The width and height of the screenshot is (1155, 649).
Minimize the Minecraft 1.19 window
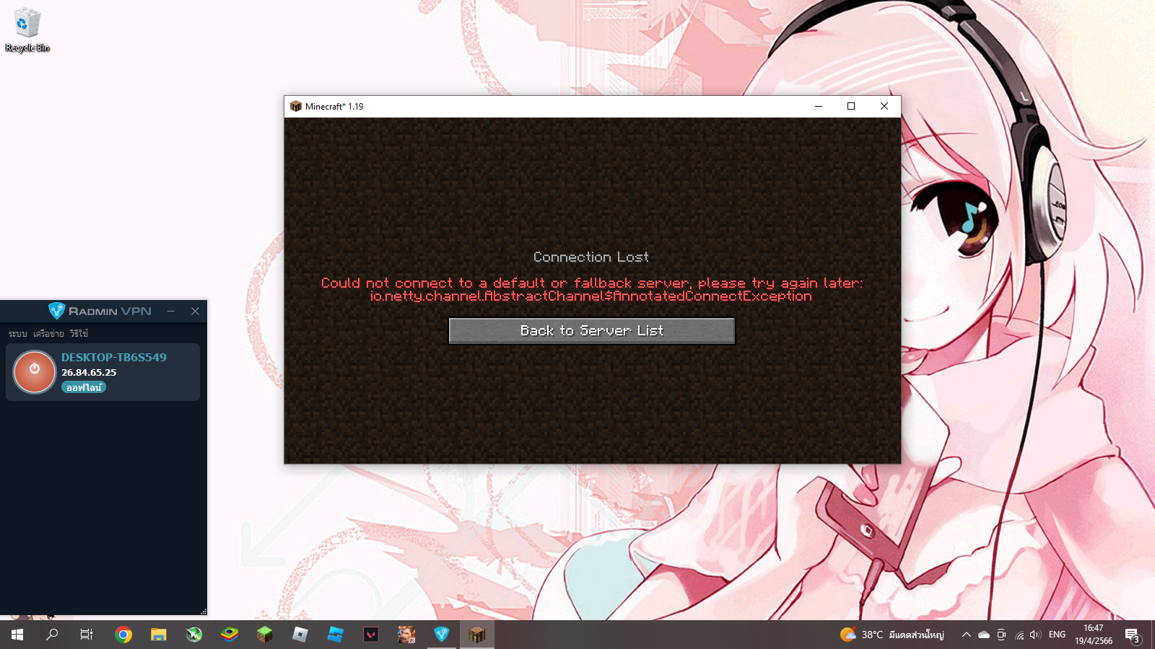point(819,106)
